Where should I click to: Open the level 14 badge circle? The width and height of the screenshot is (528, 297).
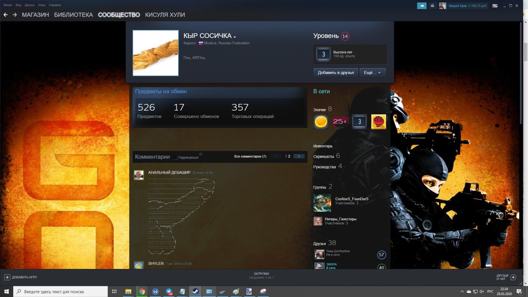pos(345,36)
